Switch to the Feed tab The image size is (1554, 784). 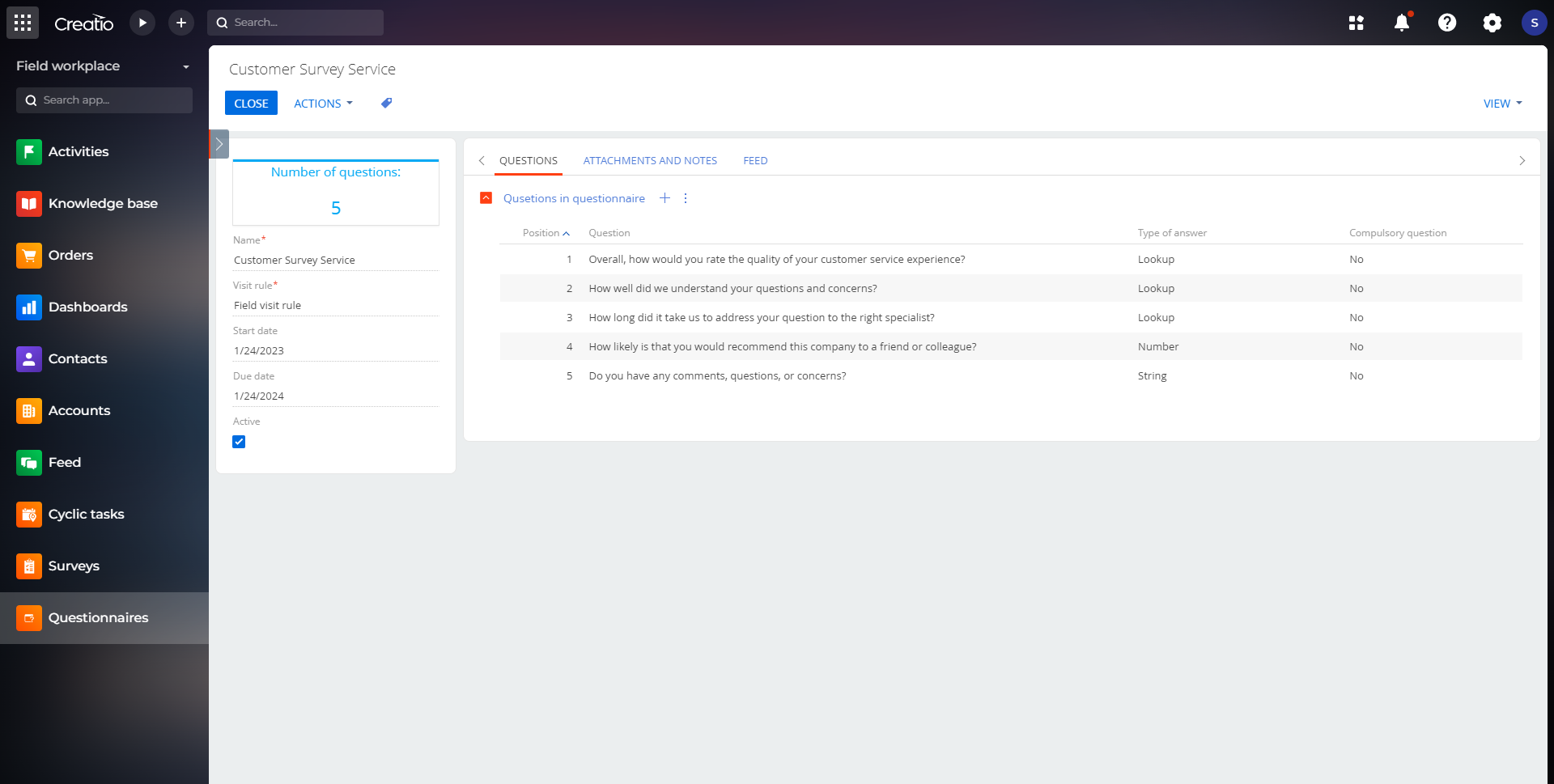click(x=755, y=160)
